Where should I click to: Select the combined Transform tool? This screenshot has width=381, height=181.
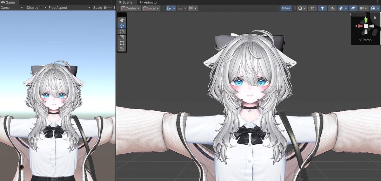point(122,49)
